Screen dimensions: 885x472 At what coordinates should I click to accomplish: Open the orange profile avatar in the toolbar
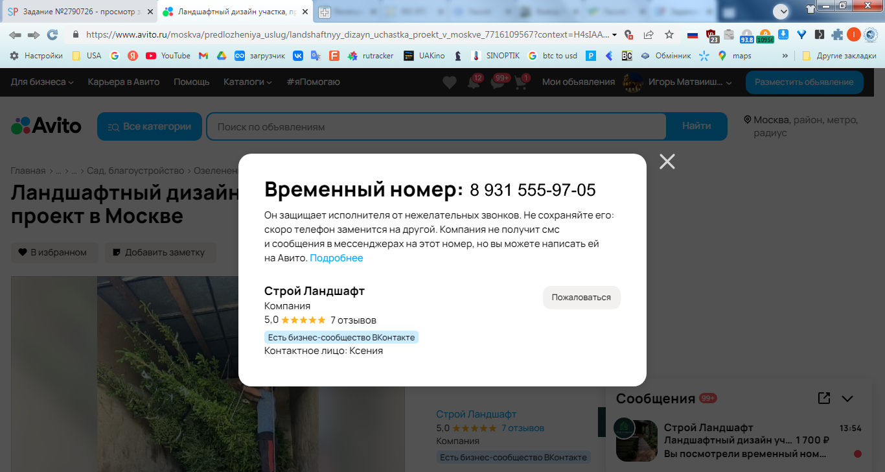[854, 35]
